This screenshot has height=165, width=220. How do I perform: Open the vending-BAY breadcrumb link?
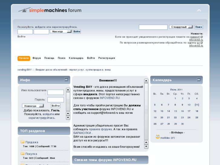click(x=64, y=70)
